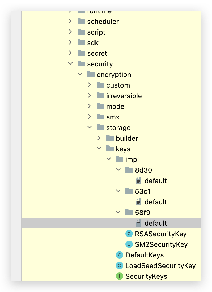The height and width of the screenshot is (292, 212).
Task: Select the highlighted default file under 58f9
Action: 155,223
